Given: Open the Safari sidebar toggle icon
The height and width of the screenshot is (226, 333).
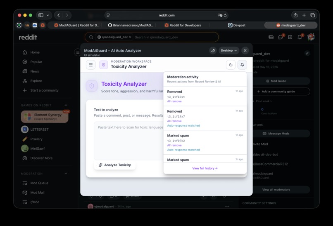Looking at the screenshot, I should click(41, 15).
